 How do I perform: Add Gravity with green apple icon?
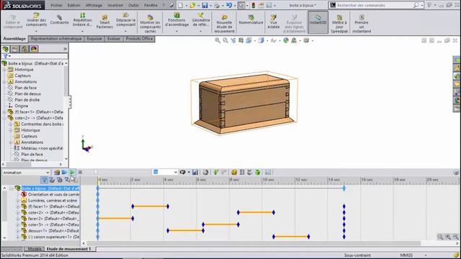(258, 173)
